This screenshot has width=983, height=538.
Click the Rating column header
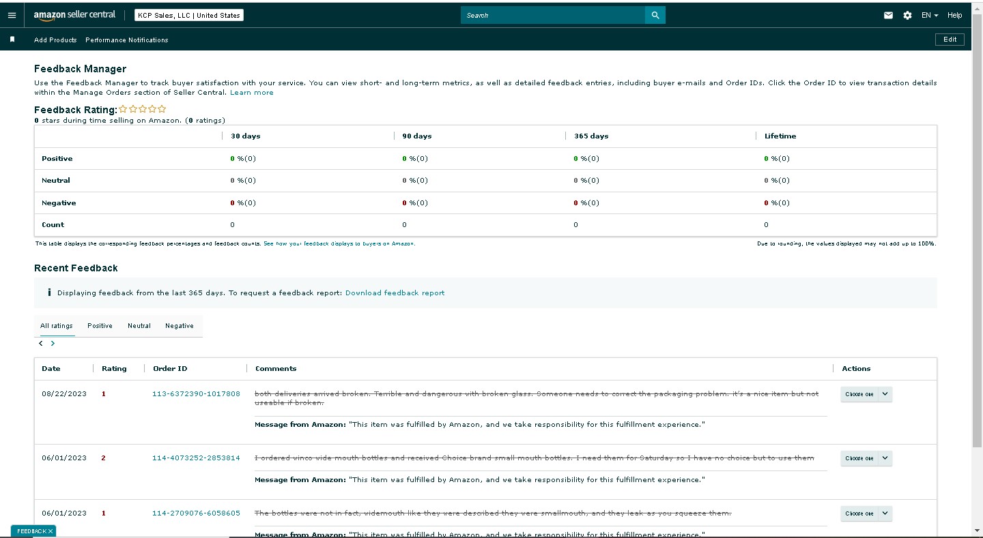click(114, 369)
